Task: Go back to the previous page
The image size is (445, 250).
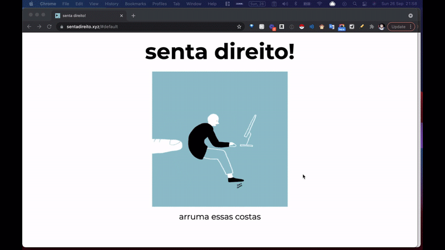Action: pyautogui.click(x=29, y=27)
